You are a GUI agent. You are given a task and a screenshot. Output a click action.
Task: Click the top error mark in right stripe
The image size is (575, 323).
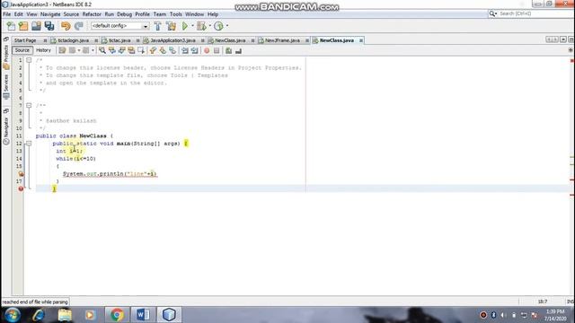(572, 61)
